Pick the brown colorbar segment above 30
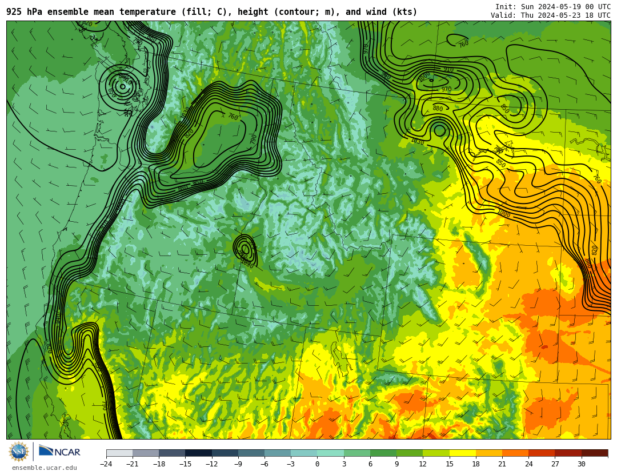The height and width of the screenshot is (475, 617). pos(595,453)
